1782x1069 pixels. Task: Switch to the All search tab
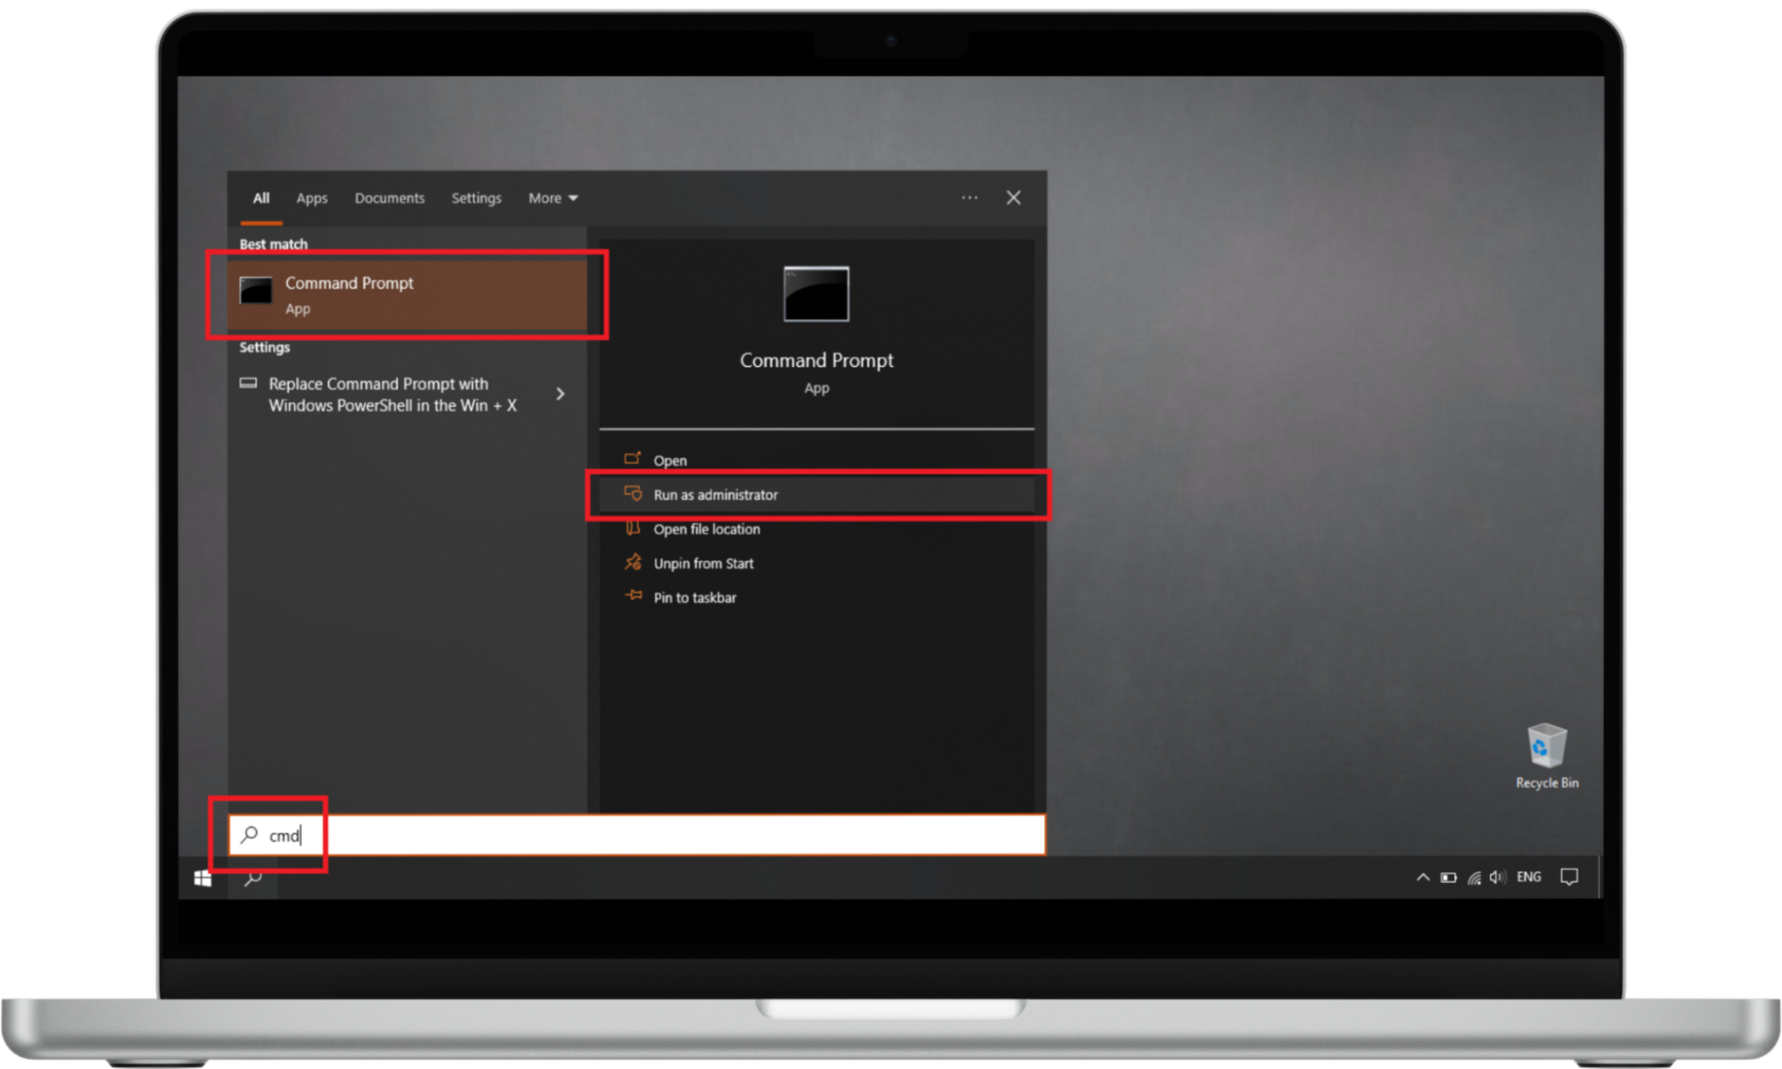tap(260, 198)
